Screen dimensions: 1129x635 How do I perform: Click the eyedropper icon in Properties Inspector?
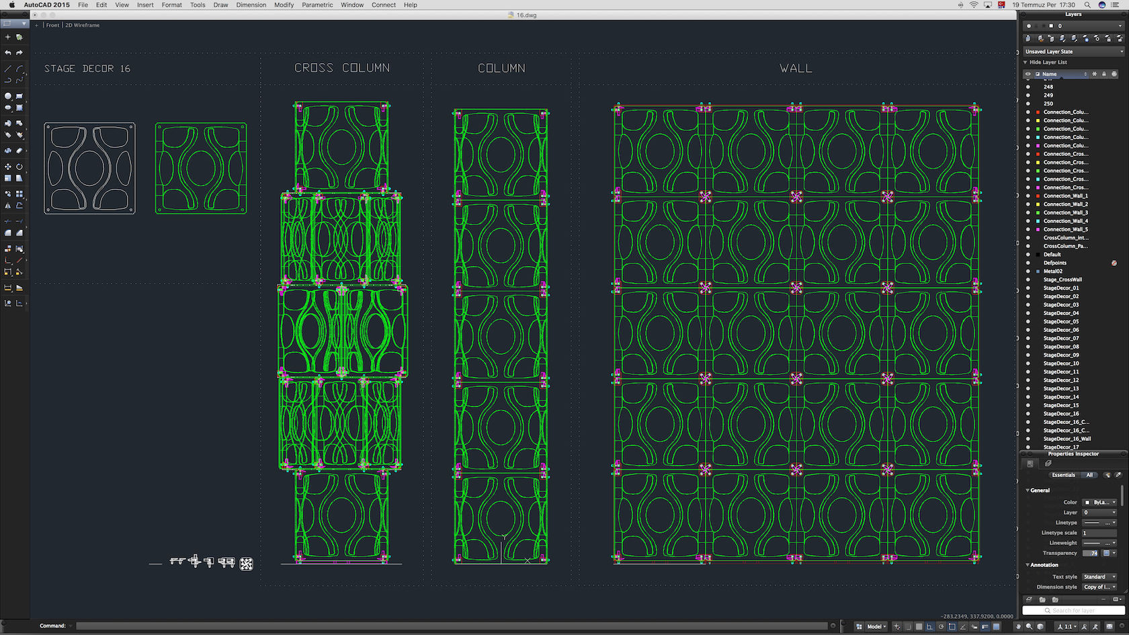[1118, 475]
